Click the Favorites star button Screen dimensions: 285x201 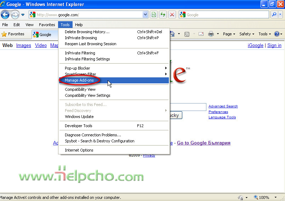click(x=13, y=34)
